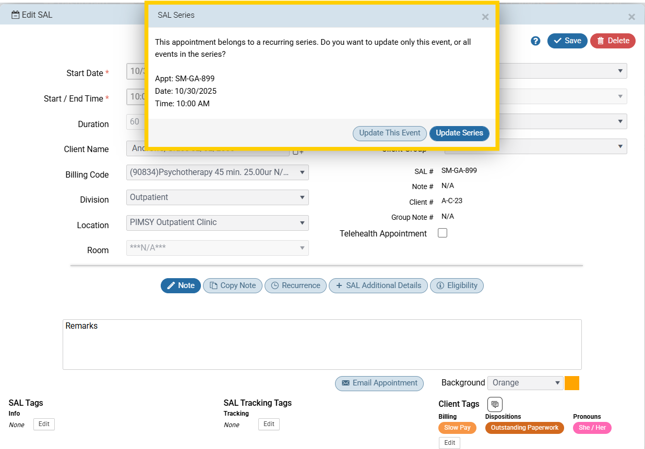Enable the Telehealth Appointment checkbox
The image size is (645, 449).
pos(442,233)
